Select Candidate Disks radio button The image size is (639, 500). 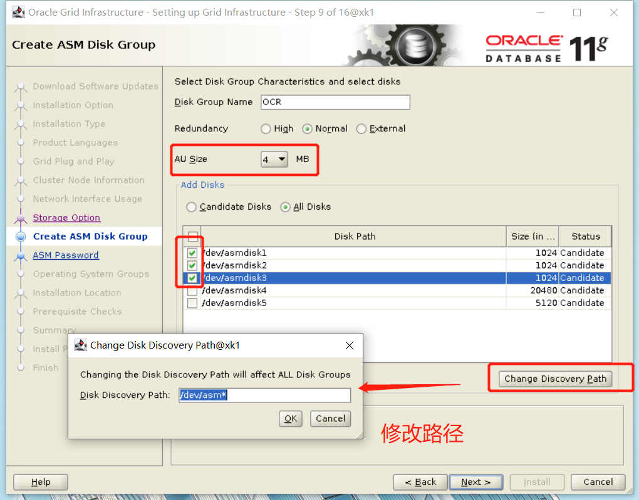(x=191, y=207)
